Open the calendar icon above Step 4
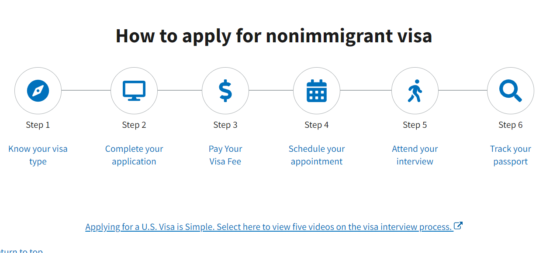 point(317,91)
